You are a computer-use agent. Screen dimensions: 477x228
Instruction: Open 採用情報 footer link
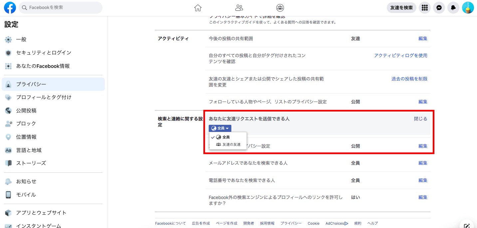click(x=267, y=223)
